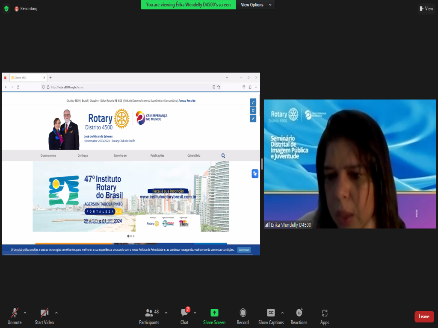Open the Apps panel
Image resolution: width=438 pixels, height=328 pixels.
[325, 313]
